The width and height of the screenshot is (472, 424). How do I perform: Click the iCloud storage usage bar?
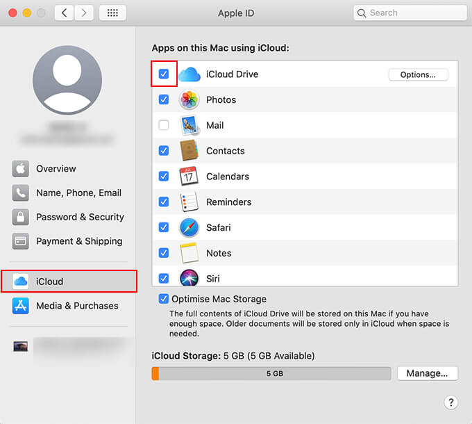pos(271,373)
